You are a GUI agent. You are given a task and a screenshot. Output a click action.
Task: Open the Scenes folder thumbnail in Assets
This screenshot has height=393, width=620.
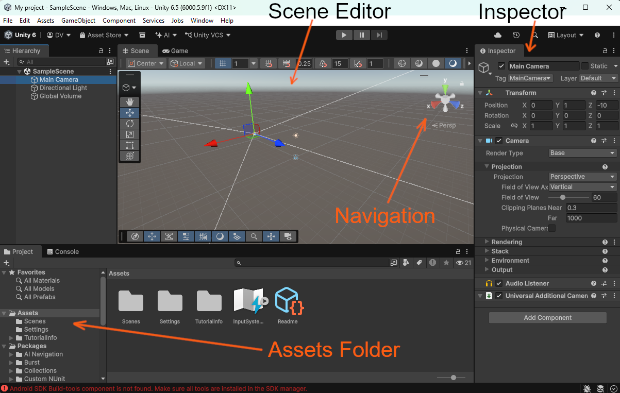coord(131,307)
